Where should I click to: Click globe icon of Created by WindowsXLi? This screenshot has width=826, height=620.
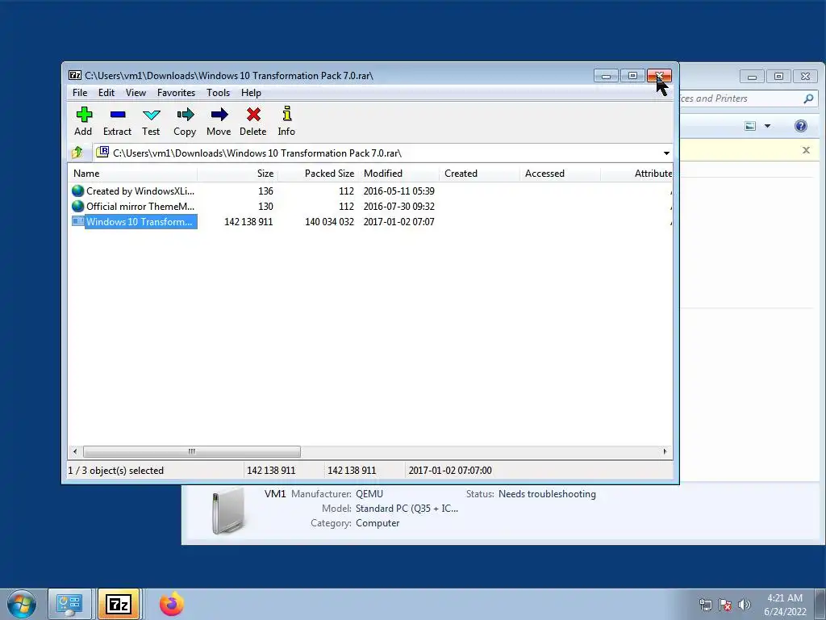[x=78, y=191]
